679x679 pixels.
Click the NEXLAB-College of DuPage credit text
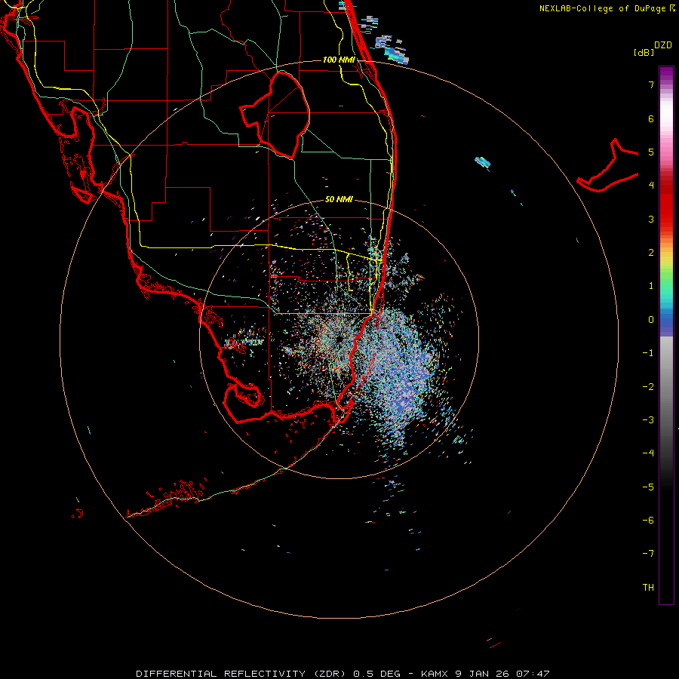tap(602, 8)
